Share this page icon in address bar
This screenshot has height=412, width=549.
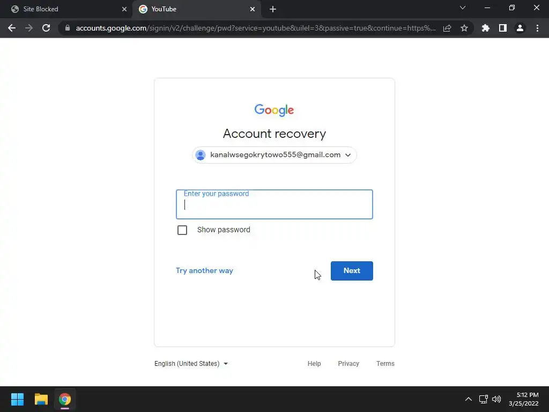[x=447, y=28]
